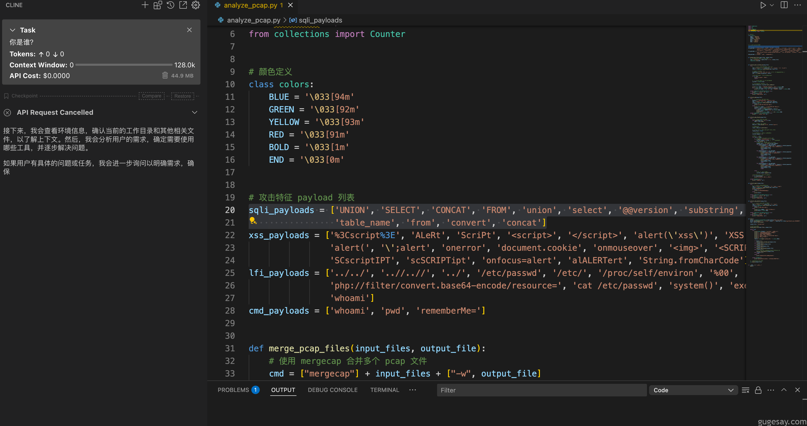Viewport: 807px width, 426px height.
Task: Expand API Request Cancelled details
Action: point(195,112)
